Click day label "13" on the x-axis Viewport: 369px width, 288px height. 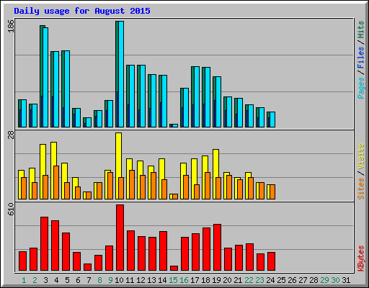click(151, 280)
